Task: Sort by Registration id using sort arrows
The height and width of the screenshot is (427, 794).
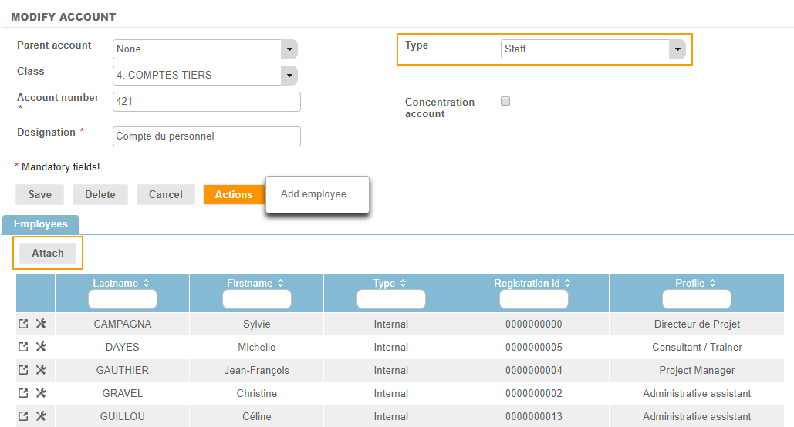Action: pos(567,284)
